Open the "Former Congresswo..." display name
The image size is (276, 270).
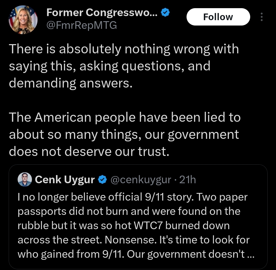102,12
